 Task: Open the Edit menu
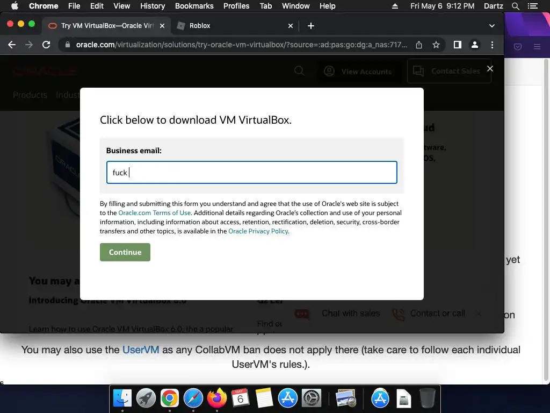tap(97, 6)
